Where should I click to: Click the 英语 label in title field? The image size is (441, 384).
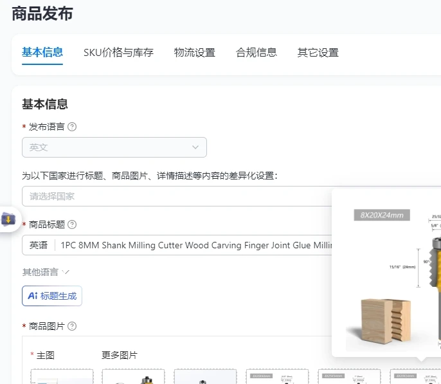[39, 245]
